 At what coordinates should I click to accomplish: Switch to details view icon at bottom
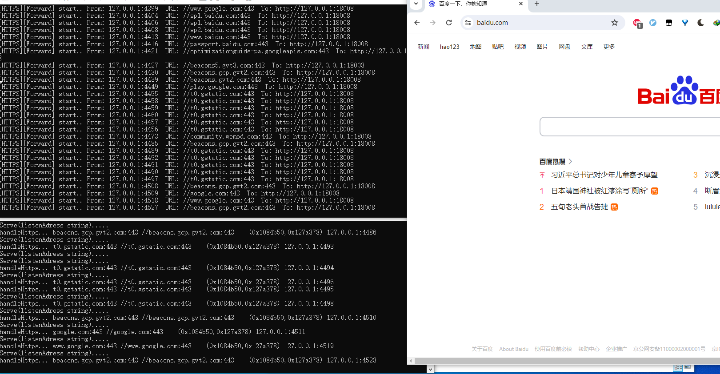coord(678,367)
